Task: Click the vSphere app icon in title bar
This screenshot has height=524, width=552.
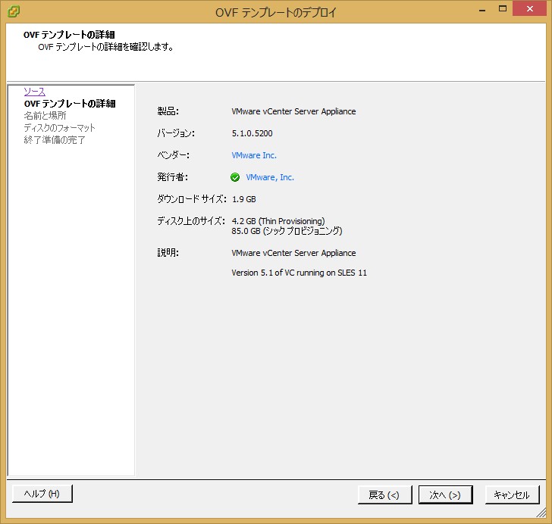Action: pos(14,11)
